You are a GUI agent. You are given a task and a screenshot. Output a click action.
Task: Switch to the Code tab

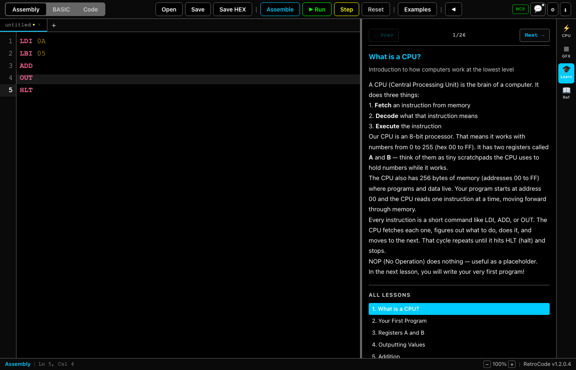click(90, 9)
